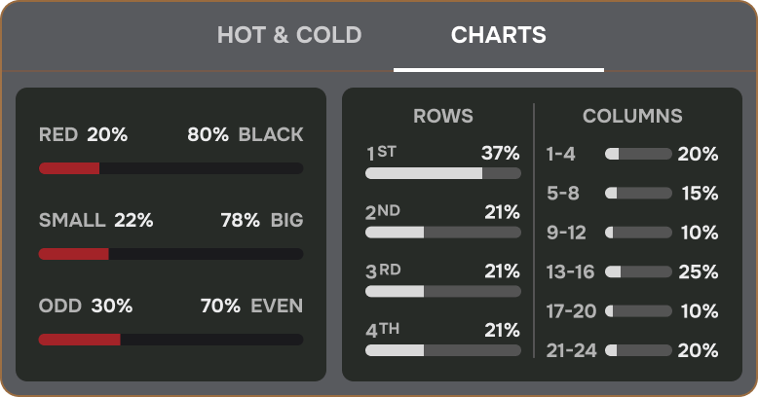Click the columns 9-12 bar
This screenshot has height=397, width=758.
click(x=638, y=233)
